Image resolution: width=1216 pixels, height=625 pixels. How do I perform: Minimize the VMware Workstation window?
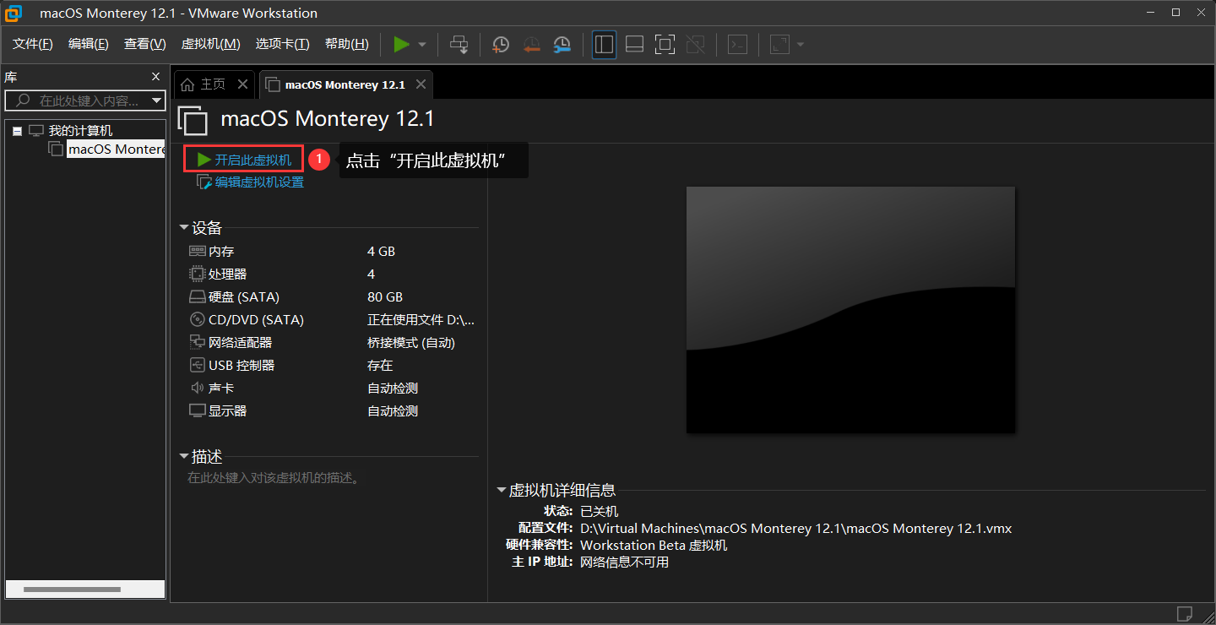(1150, 13)
